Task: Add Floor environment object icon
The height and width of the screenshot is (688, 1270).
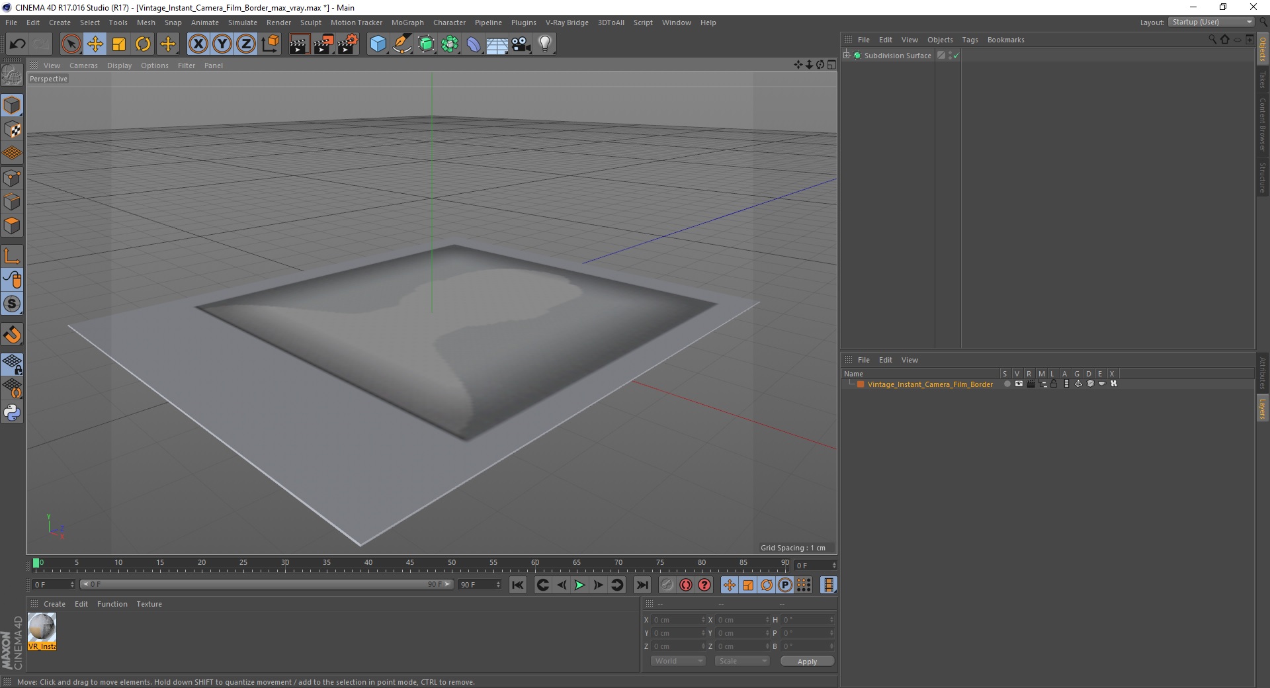Action: coord(497,44)
